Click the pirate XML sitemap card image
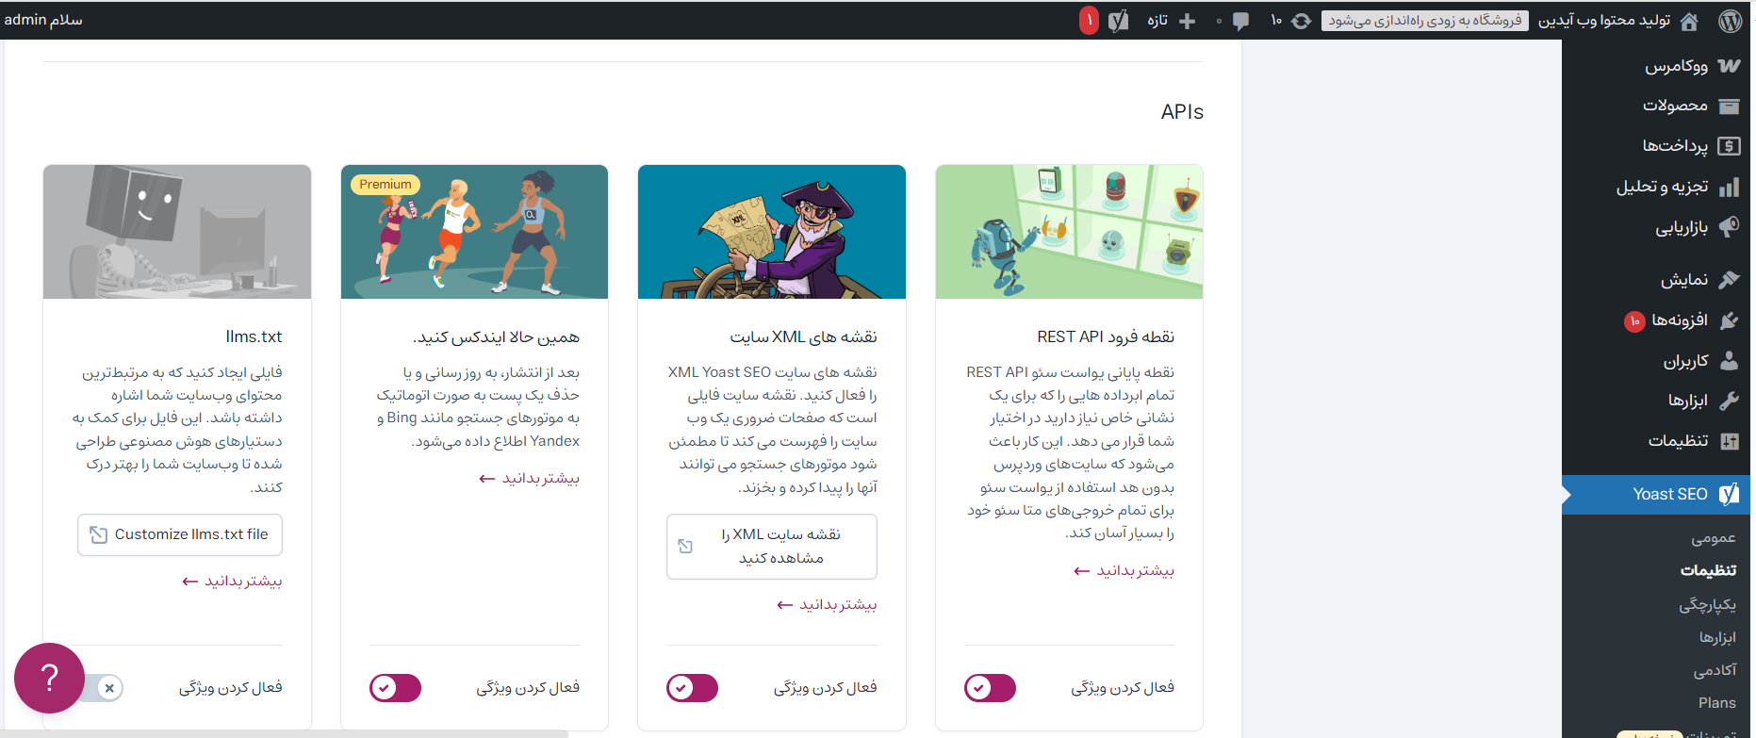 (x=771, y=232)
